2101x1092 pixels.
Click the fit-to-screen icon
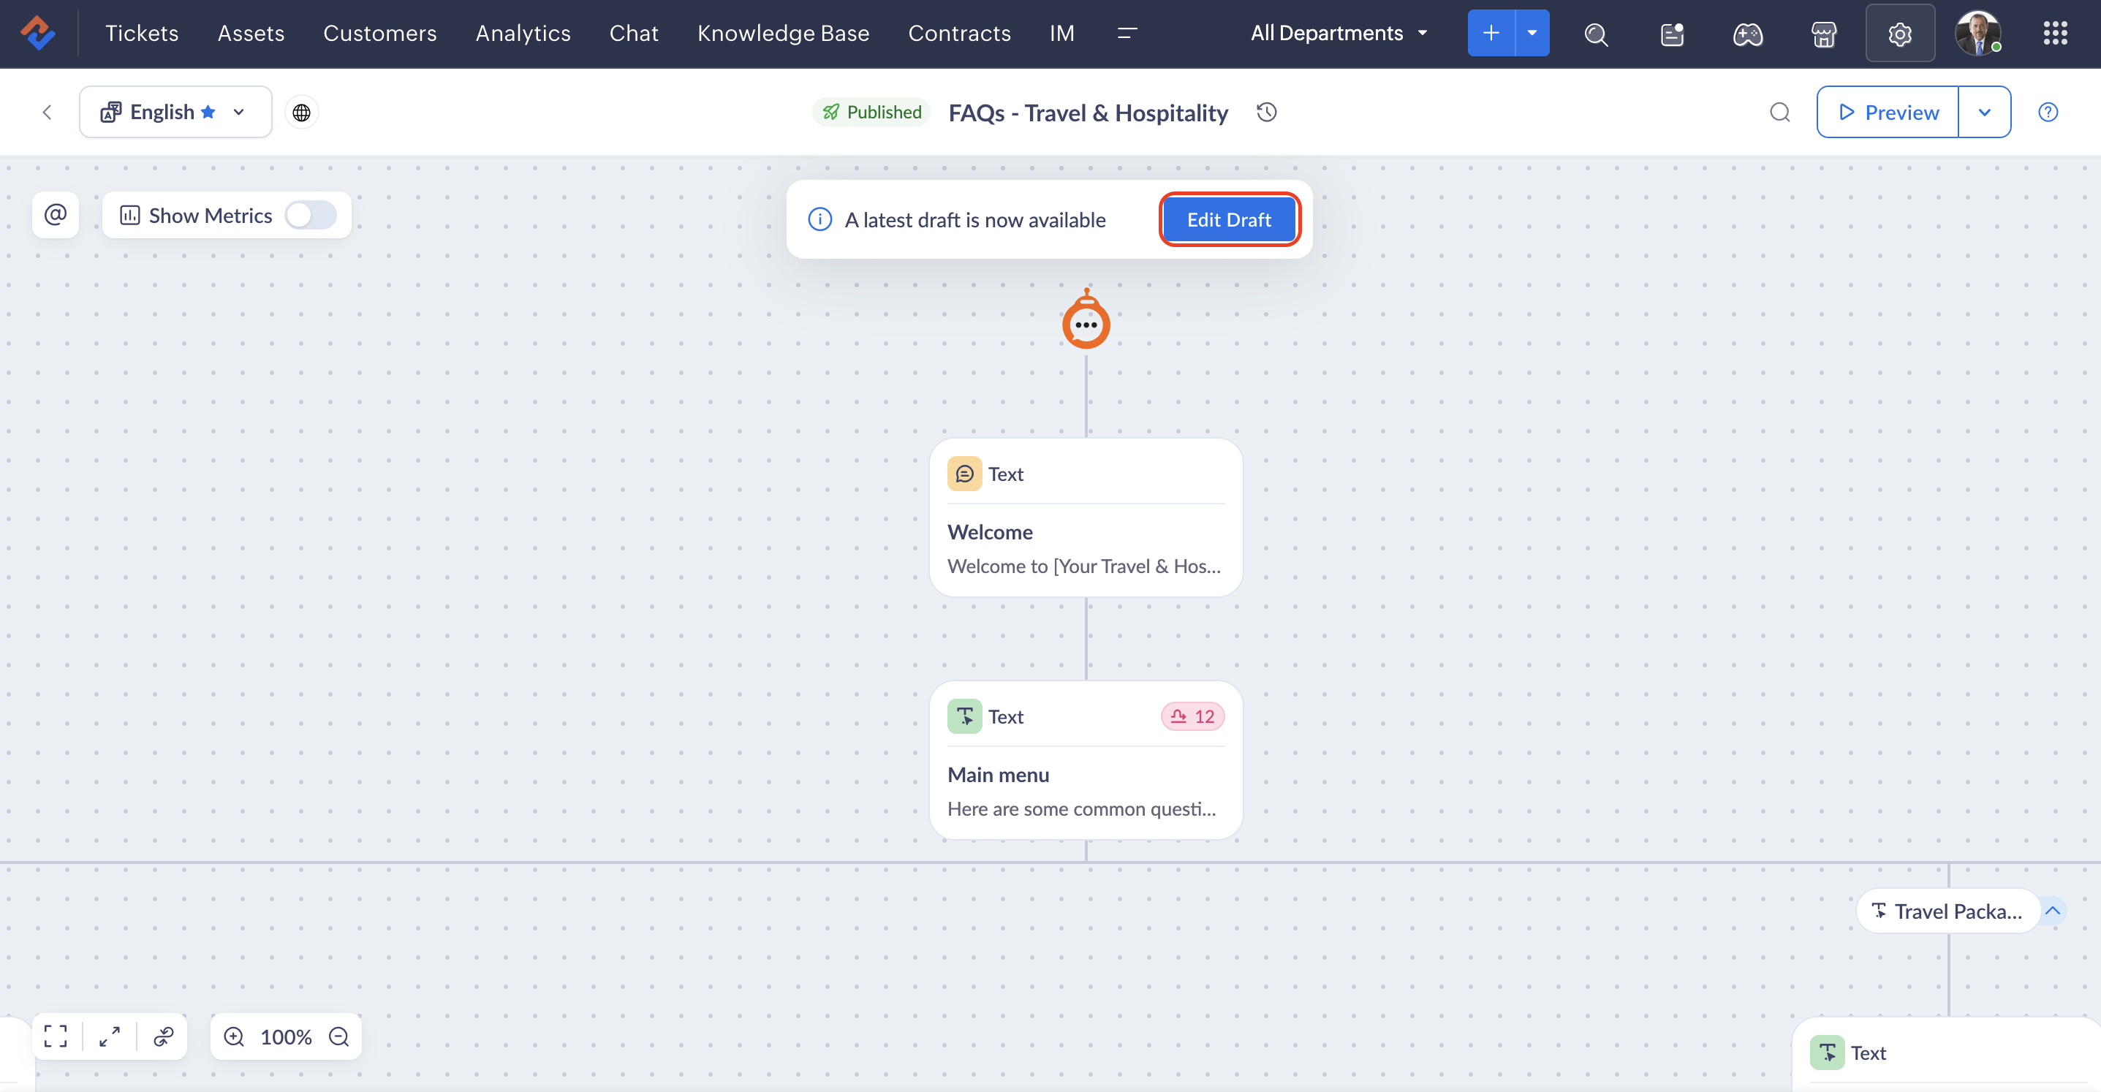(56, 1036)
